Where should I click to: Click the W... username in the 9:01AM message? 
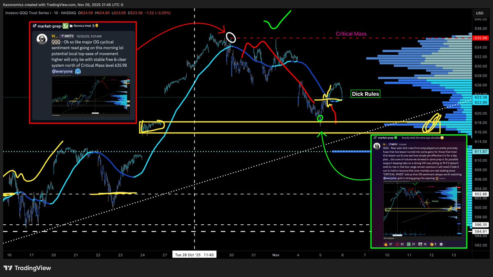click(55, 36)
